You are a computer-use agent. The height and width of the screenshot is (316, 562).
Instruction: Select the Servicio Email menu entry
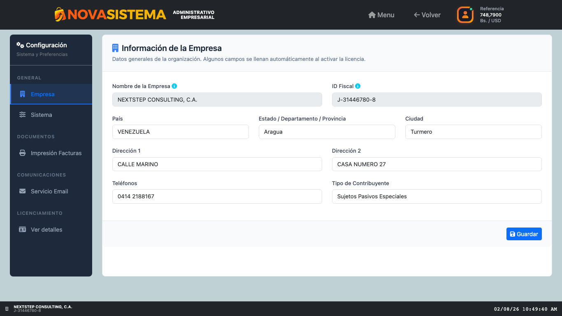(51, 191)
